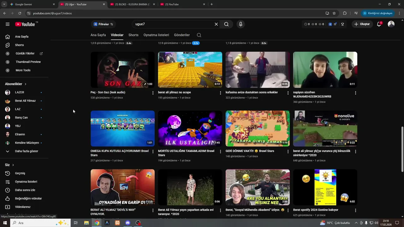Open the Chrome tab search dropdown arrow

click(x=4, y=4)
